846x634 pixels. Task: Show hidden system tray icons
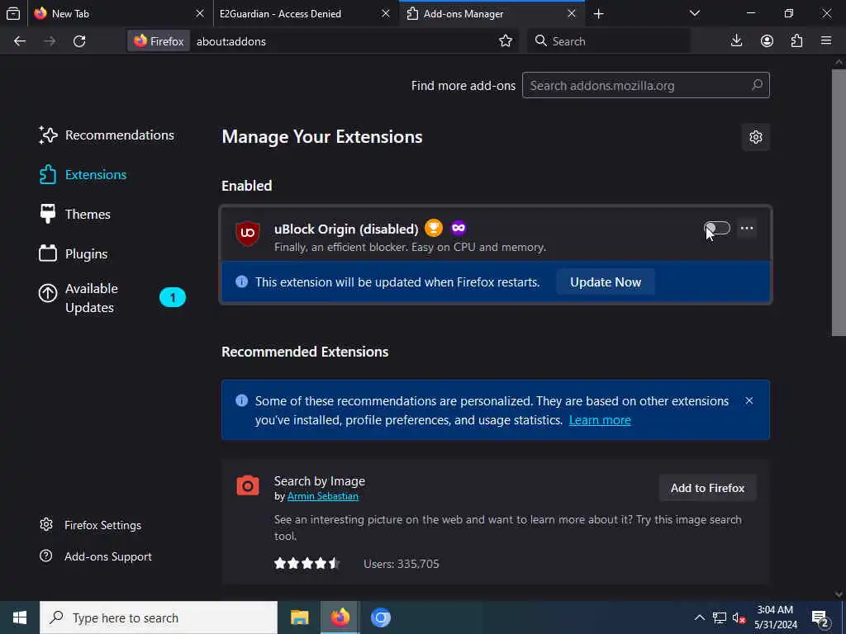click(x=699, y=617)
